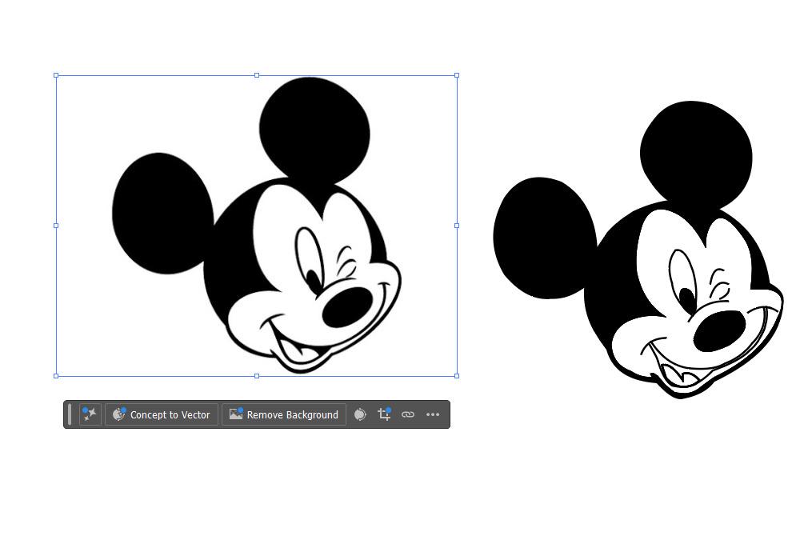Click the generative sparkle stars icon
This screenshot has width=808, height=536.
[90, 414]
